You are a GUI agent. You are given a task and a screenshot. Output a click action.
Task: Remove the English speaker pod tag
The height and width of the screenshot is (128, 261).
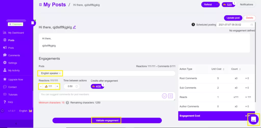click(60, 73)
